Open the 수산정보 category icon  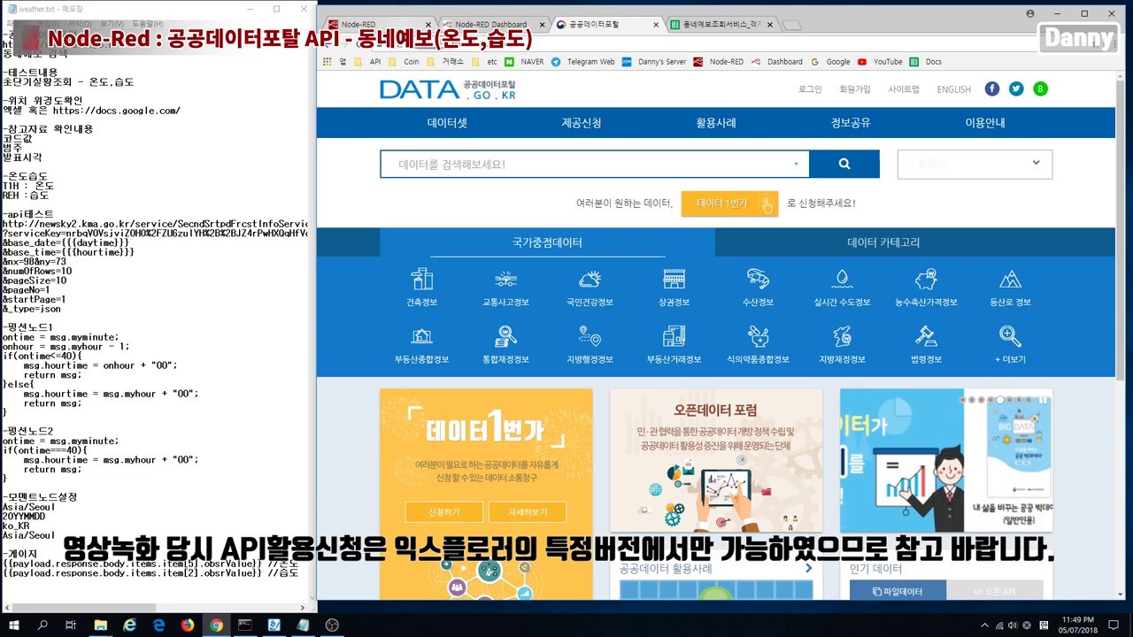[x=758, y=279]
